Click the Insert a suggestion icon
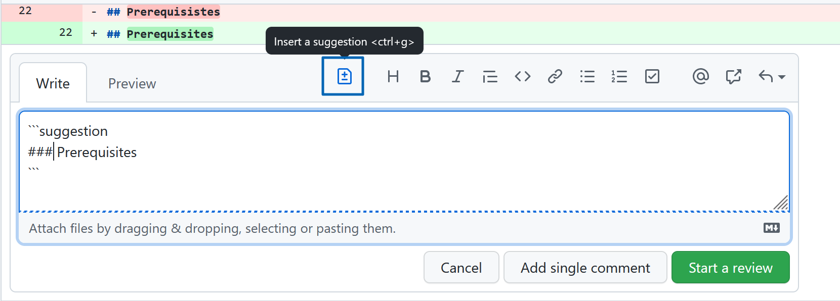The image size is (840, 301). [x=343, y=76]
